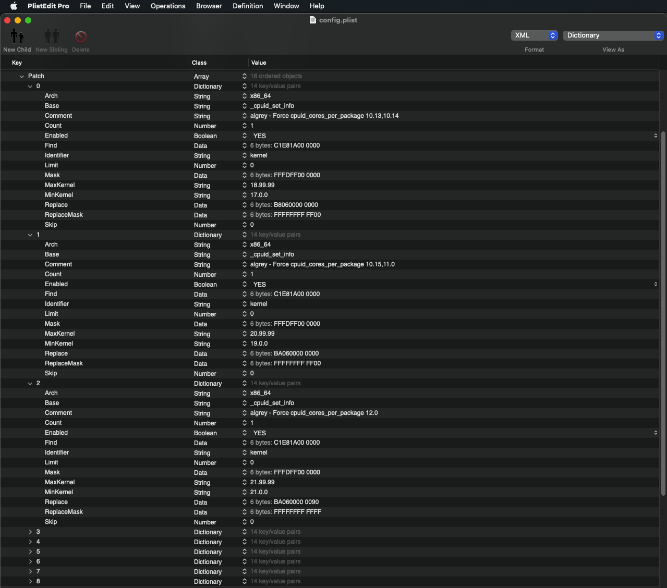Toggle Enabled YES value in item 2
This screenshot has width=667, height=588.
tap(260, 433)
